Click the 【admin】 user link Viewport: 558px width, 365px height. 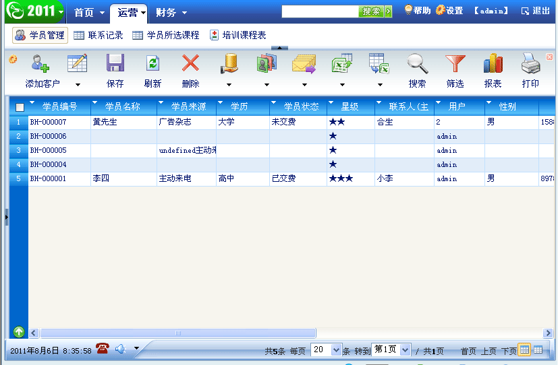491,11
